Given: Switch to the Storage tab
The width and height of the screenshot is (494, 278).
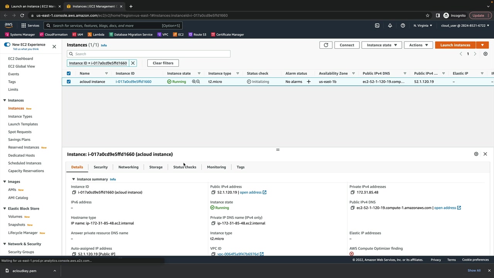Looking at the screenshot, I should (x=156, y=167).
